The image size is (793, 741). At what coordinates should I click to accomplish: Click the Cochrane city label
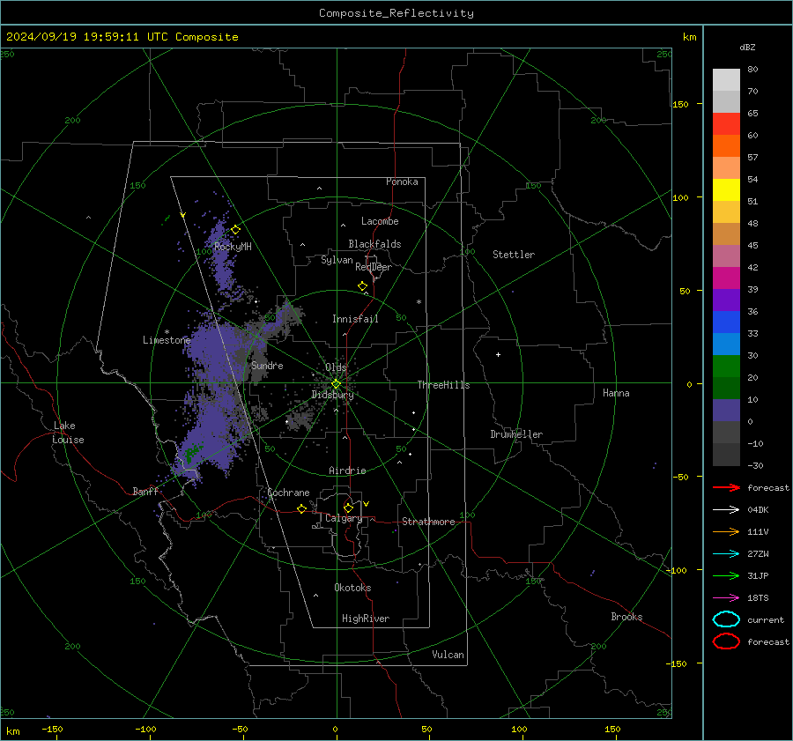(288, 493)
